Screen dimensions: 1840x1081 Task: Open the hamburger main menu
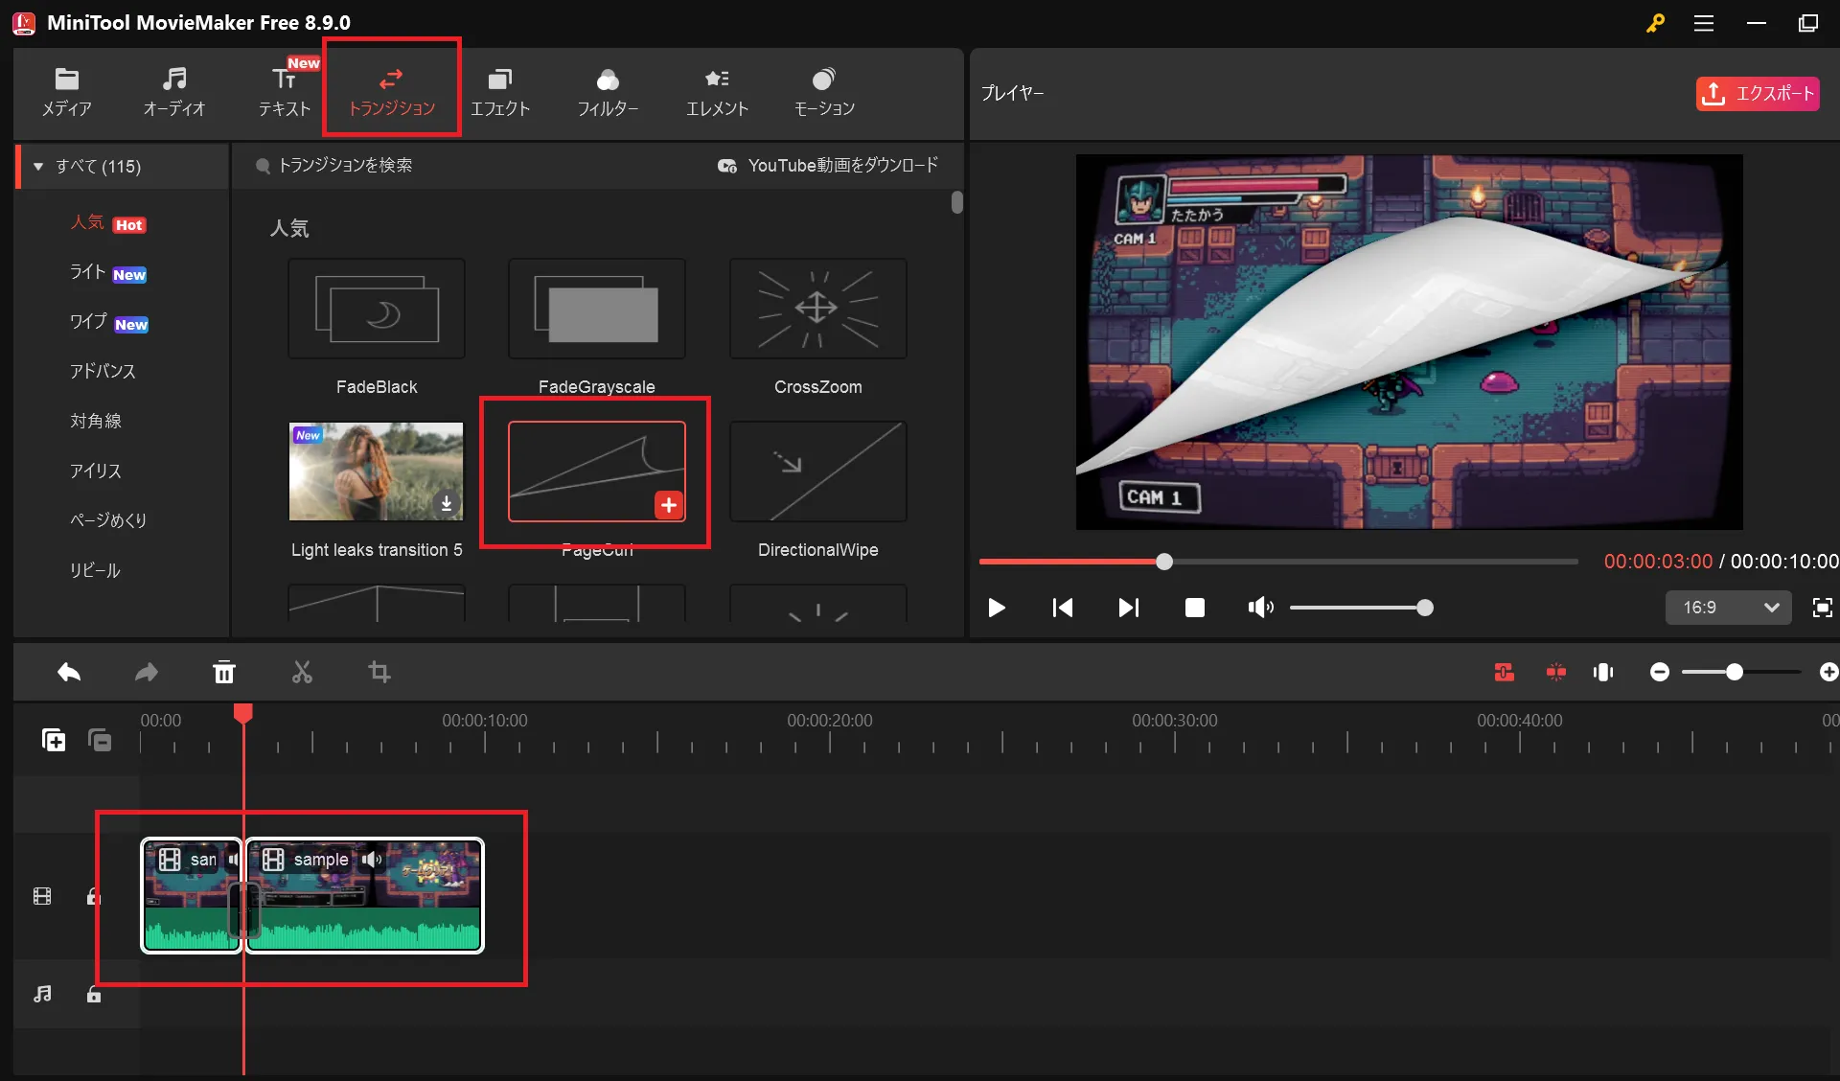1704,23
